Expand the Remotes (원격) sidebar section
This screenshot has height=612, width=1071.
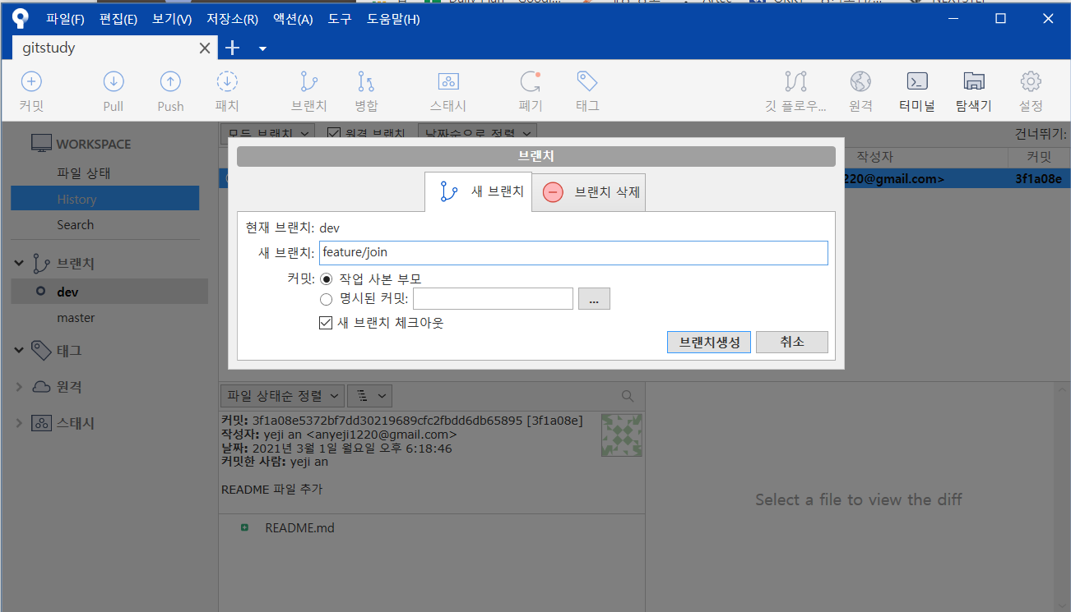coord(19,387)
